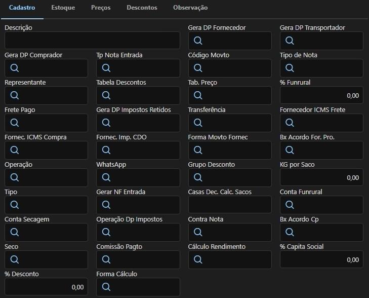This screenshot has width=369, height=298.
Task: Click the search icon in WhatsApp field
Action: coord(106,178)
